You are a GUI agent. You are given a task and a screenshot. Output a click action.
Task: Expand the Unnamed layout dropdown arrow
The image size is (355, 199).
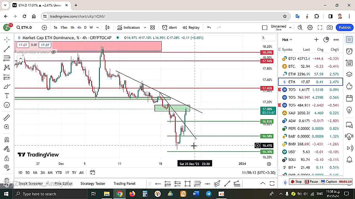(290, 27)
